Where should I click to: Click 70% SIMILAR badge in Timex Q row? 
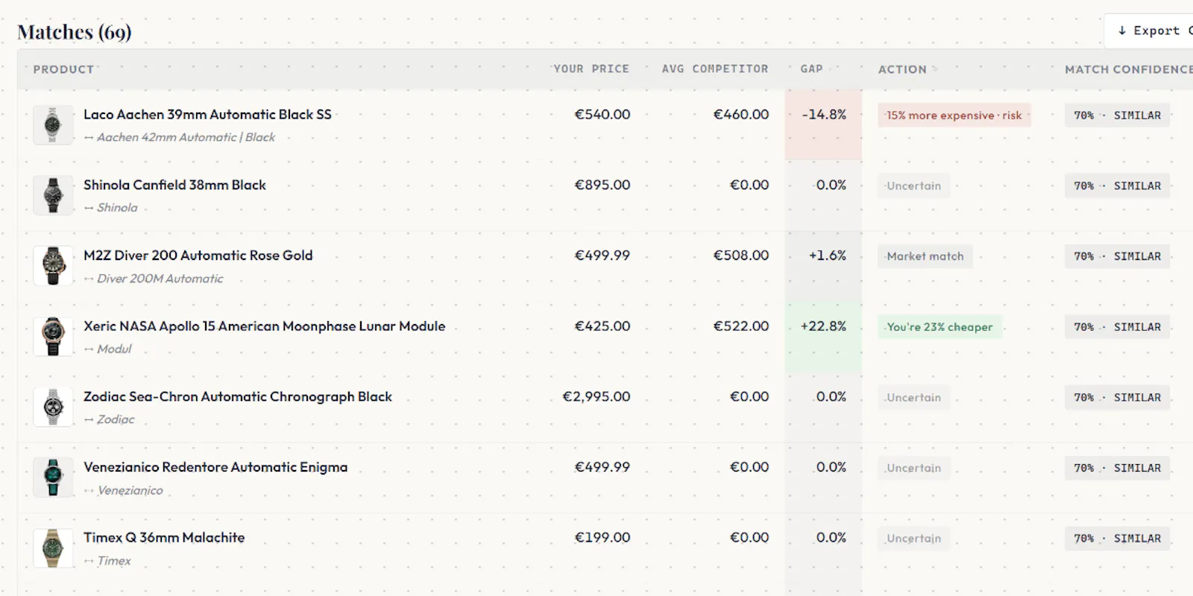[1117, 538]
